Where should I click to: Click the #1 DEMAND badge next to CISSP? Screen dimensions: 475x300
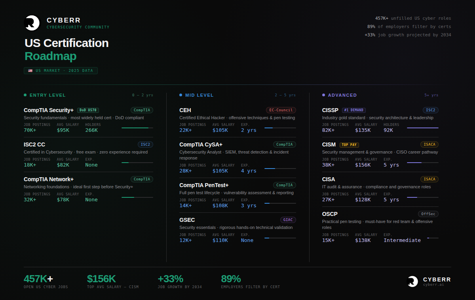click(354, 110)
